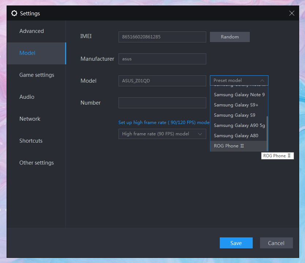Generate a Random IMEI
305x263 pixels.
(x=230, y=37)
